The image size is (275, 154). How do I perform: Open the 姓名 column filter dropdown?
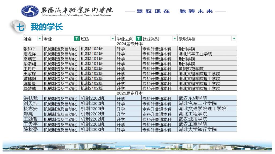[40, 39]
